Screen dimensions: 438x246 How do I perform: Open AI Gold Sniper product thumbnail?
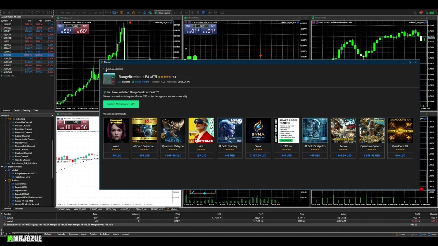pyautogui.click(x=144, y=131)
